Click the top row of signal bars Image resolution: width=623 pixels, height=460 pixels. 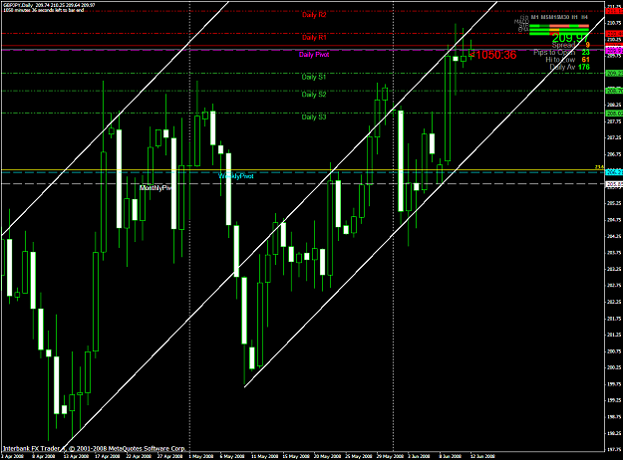point(559,26)
